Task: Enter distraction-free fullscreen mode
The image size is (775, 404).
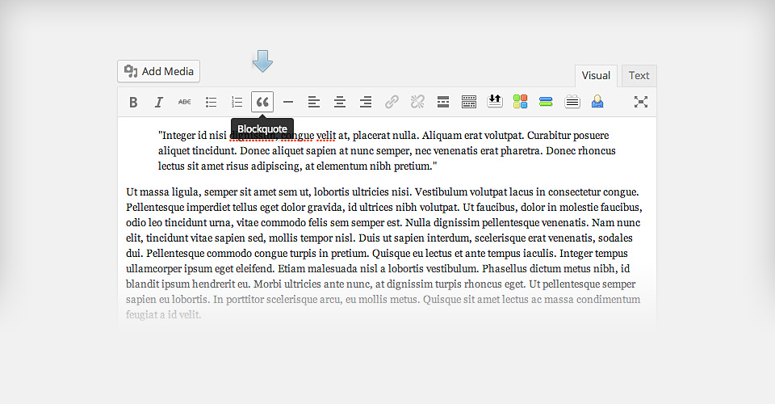Action: (640, 102)
